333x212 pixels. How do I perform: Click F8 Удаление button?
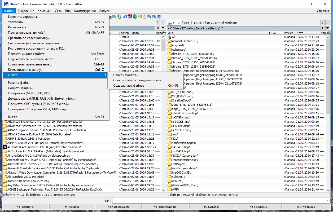click(x=258, y=207)
